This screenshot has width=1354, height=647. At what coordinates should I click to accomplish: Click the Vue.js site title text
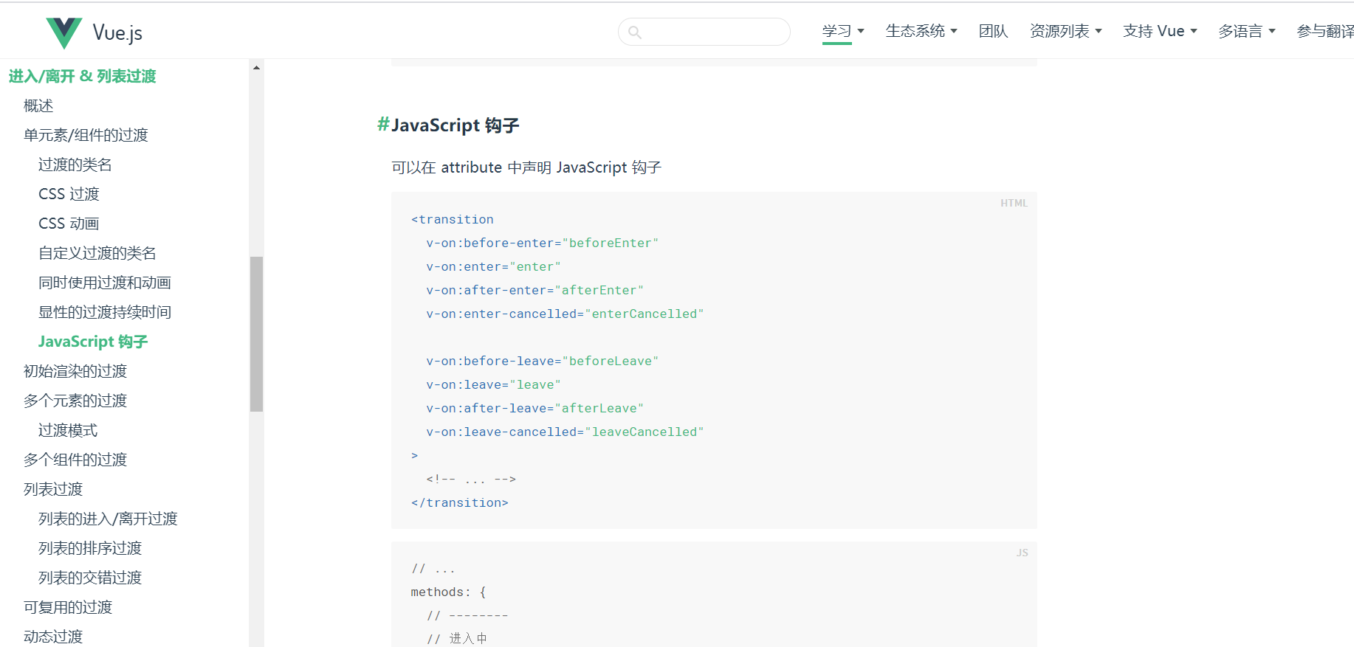tap(117, 32)
